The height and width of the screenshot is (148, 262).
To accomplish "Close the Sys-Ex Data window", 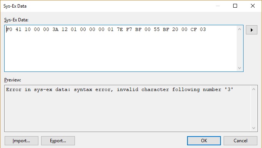I will 253,6.
